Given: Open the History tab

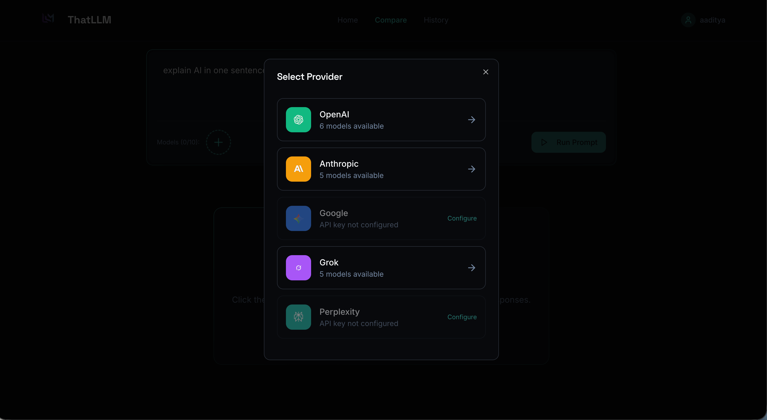Looking at the screenshot, I should coord(436,20).
